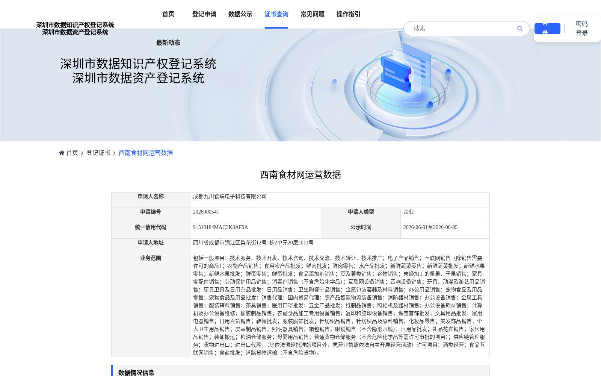Viewport: 601px width, 376px height.
Task: Open the 操作指引 navigation tab
Action: 349,14
